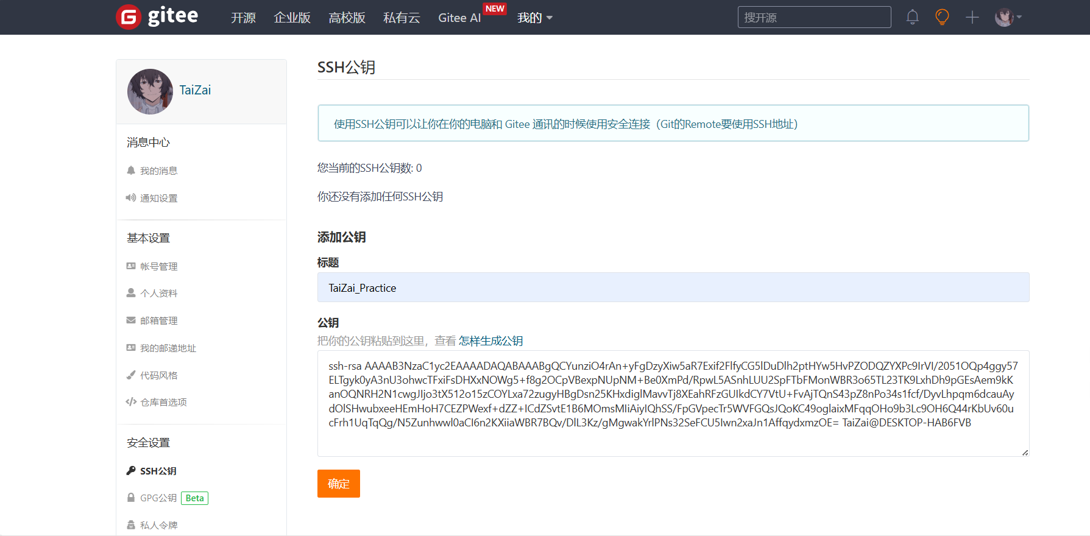Viewport: 1090px width, 536px height.
Task: Click the SSH公钥 page heading
Action: point(346,67)
